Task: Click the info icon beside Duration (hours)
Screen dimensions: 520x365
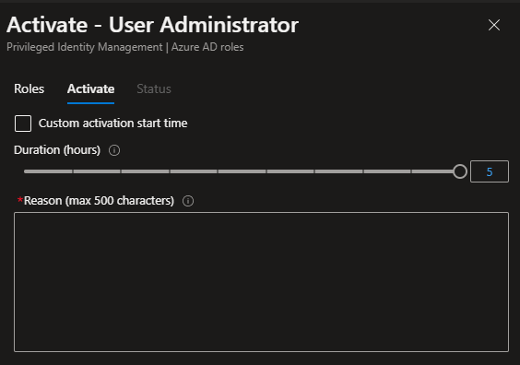Action: click(114, 150)
